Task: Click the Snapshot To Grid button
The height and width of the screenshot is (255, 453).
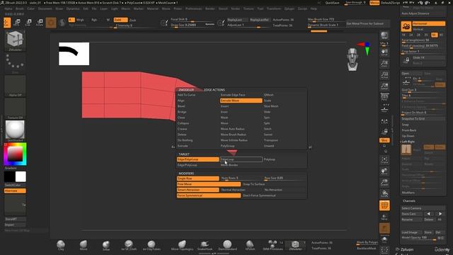Action: tap(423, 119)
